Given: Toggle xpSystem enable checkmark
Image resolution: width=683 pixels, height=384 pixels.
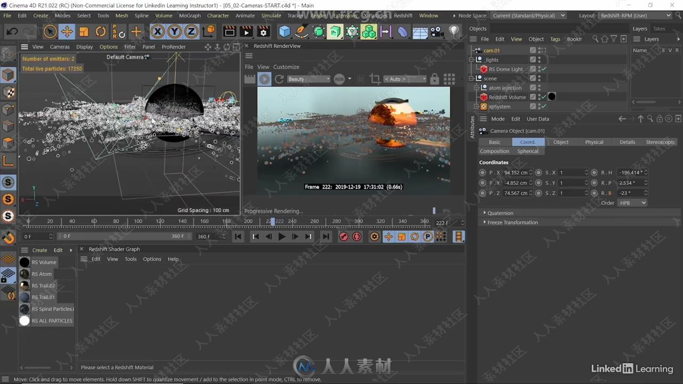Looking at the screenshot, I should [544, 106].
